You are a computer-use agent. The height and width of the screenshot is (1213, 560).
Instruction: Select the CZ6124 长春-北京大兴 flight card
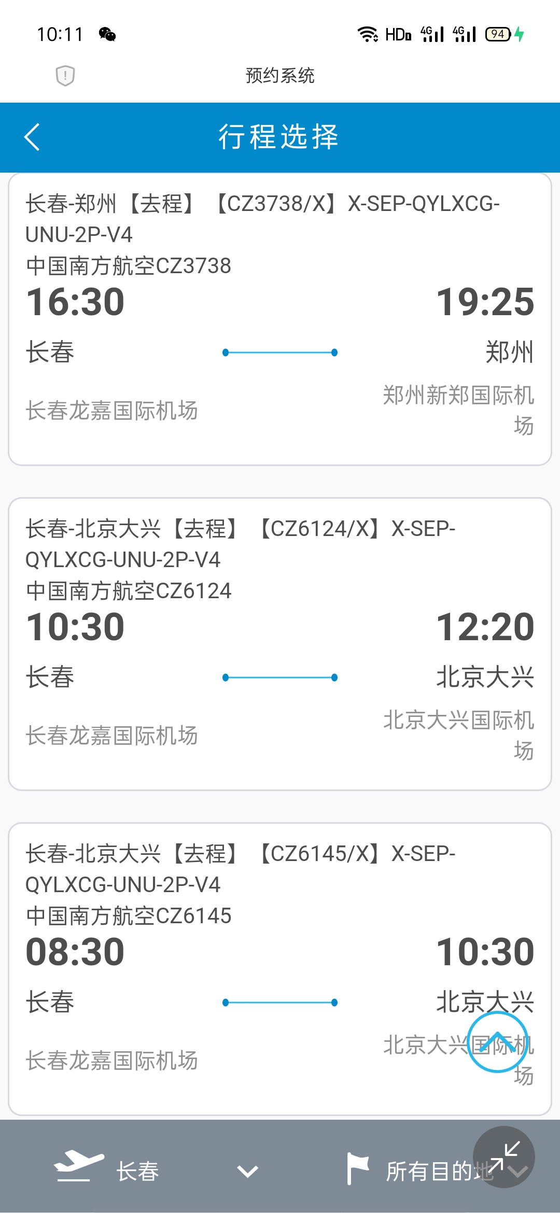tap(280, 644)
